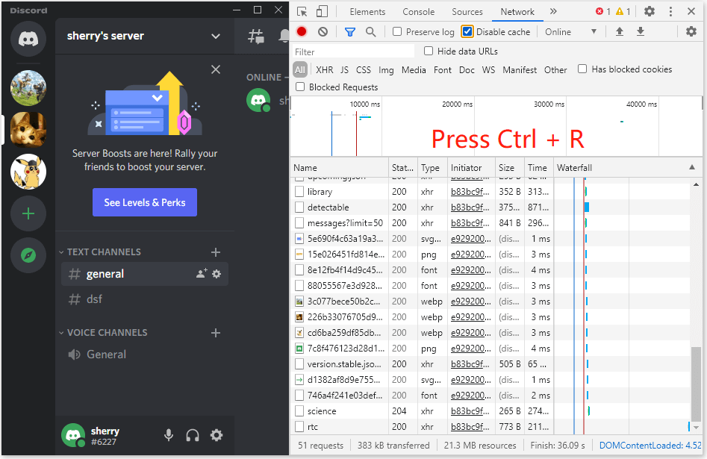This screenshot has width=707, height=459.
Task: Open Discord home direct messages icon
Action: (x=28, y=39)
